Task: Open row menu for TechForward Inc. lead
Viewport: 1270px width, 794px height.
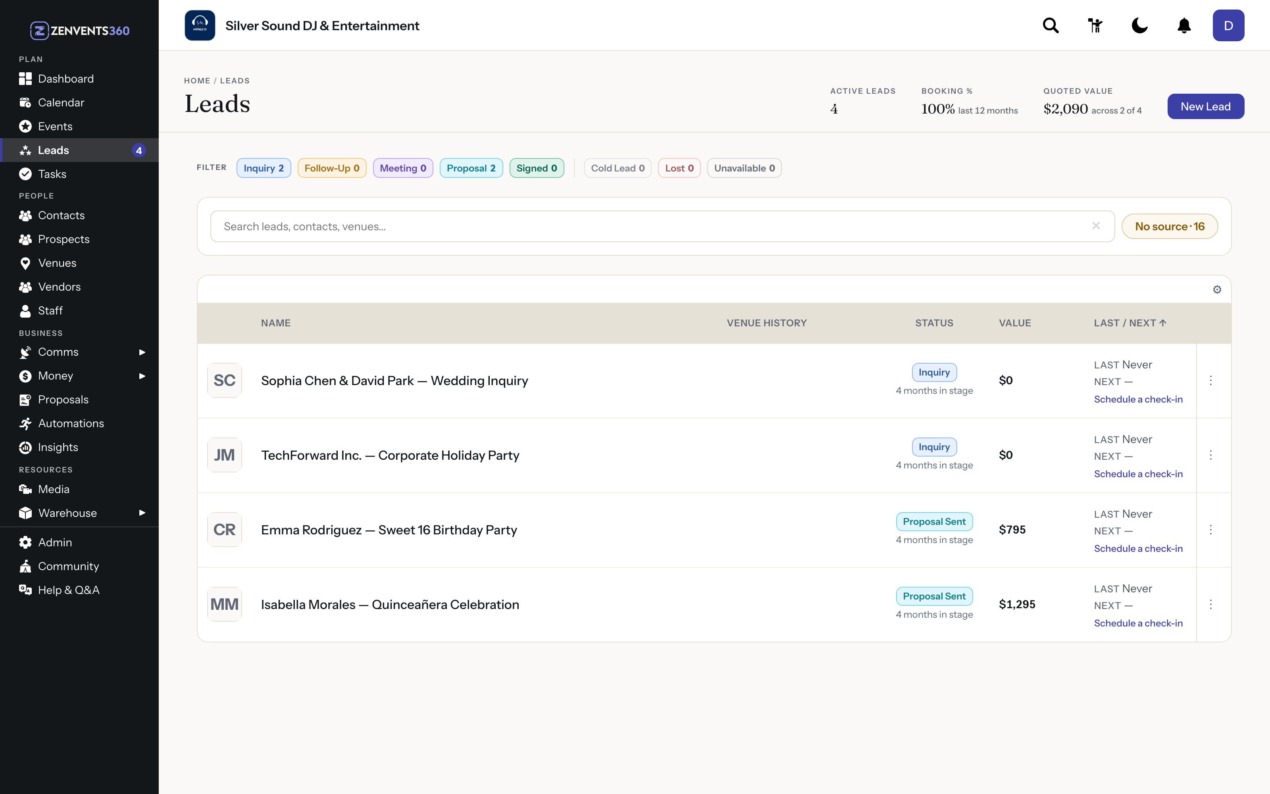Action: [1211, 455]
